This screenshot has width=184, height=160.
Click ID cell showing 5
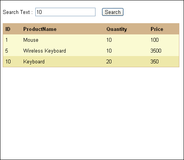[x=7, y=51]
